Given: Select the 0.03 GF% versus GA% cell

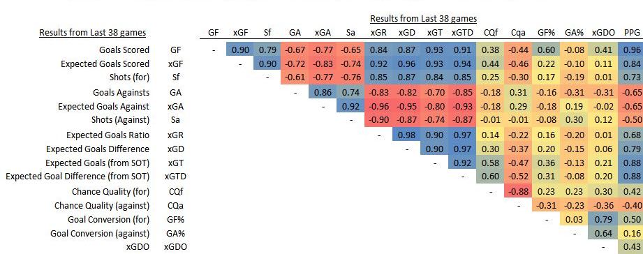Looking at the screenshot, I should pyautogui.click(x=574, y=219).
